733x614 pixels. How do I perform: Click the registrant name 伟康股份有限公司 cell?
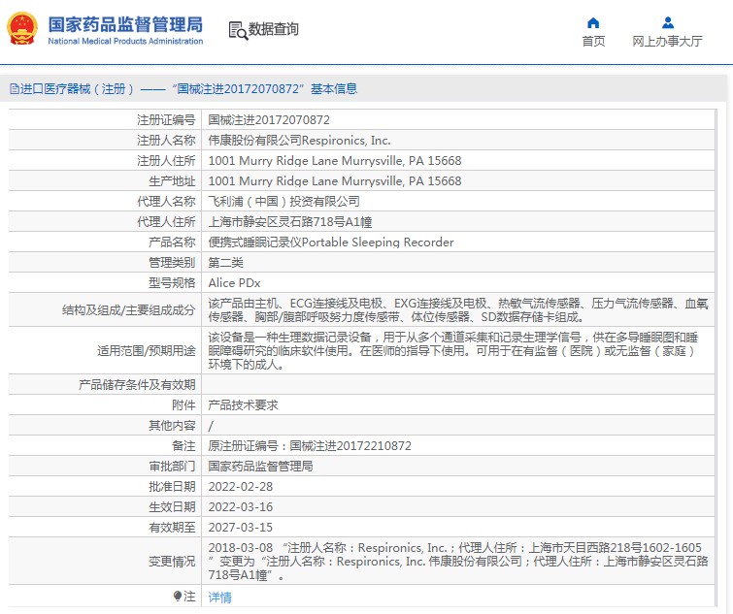click(299, 141)
